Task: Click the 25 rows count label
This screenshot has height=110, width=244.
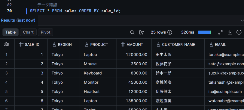Action: coord(158,32)
